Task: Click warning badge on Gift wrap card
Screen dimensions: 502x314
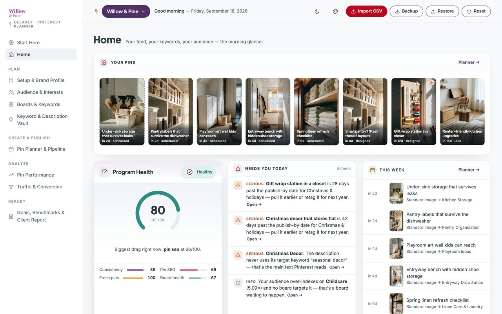Action: 431,82
